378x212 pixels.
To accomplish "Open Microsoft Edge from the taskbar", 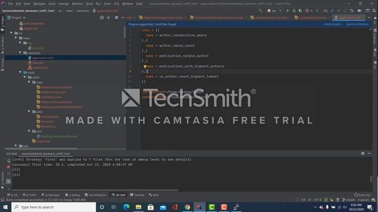I will point(126,207).
